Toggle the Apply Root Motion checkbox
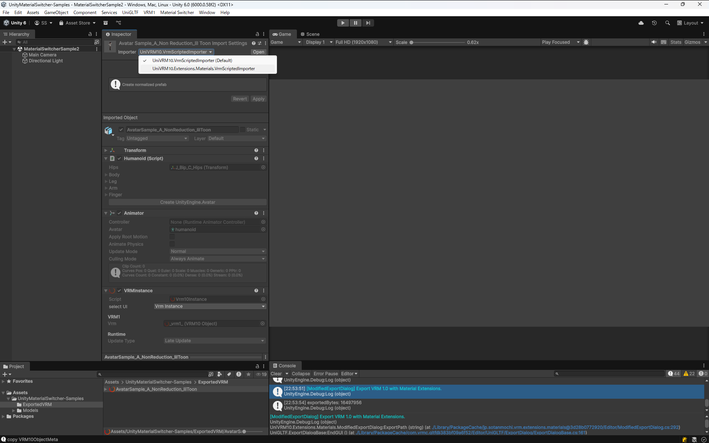 [x=172, y=237]
